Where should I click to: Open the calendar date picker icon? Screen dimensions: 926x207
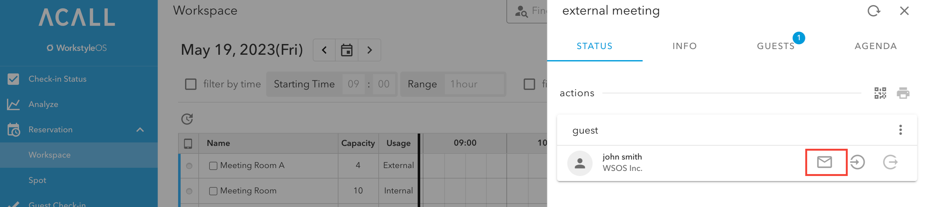pos(346,50)
